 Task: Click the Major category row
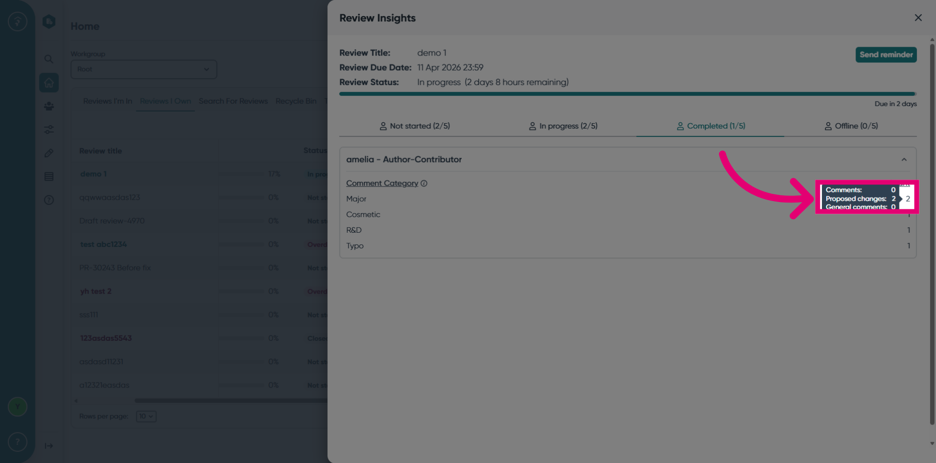coord(628,199)
